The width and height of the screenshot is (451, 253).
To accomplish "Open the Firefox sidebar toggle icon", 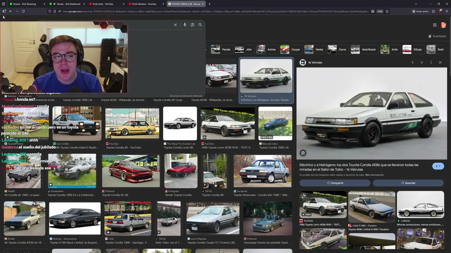I will pos(4,11).
